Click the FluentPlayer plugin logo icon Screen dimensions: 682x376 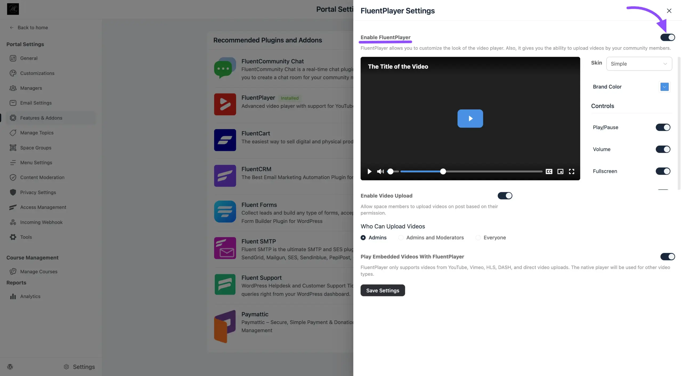point(225,104)
